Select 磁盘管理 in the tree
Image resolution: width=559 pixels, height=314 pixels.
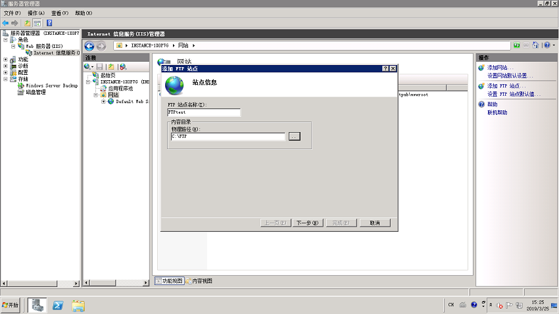(x=36, y=92)
